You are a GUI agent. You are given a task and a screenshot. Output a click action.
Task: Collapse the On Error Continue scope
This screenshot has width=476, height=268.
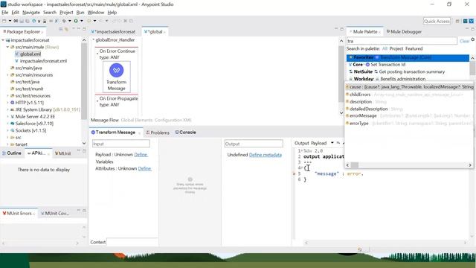tap(97, 54)
